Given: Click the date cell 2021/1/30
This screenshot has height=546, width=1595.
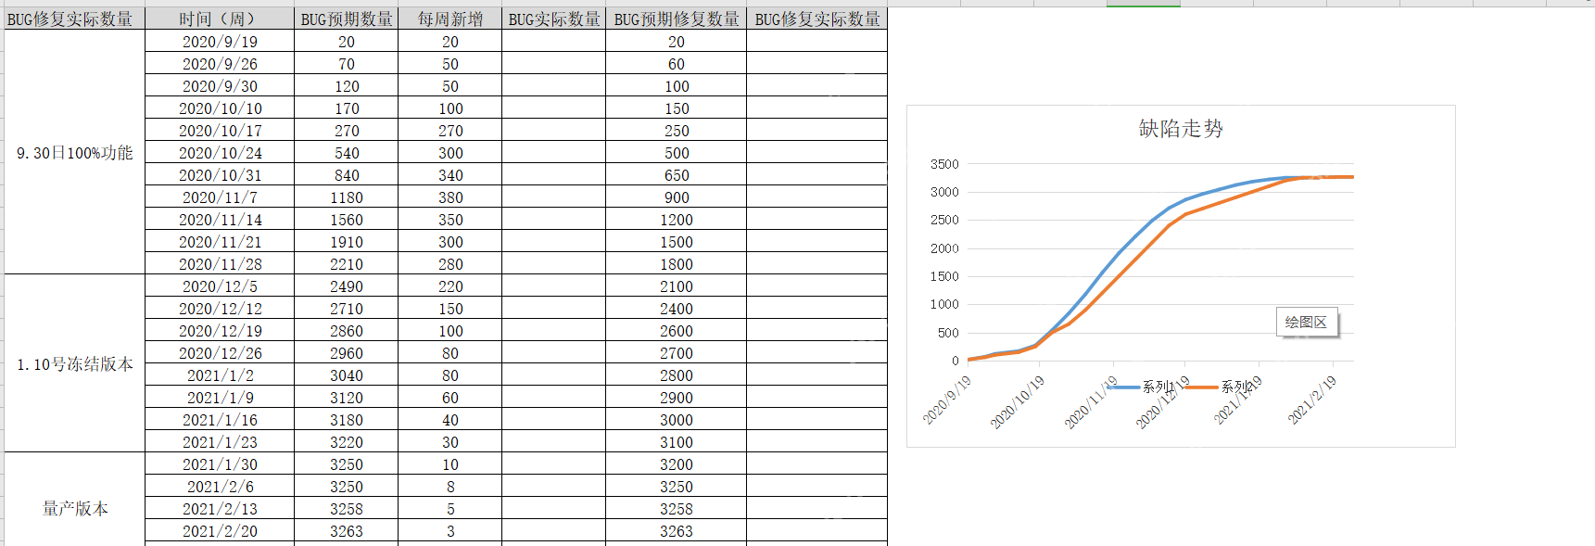Looking at the screenshot, I should click(x=220, y=464).
